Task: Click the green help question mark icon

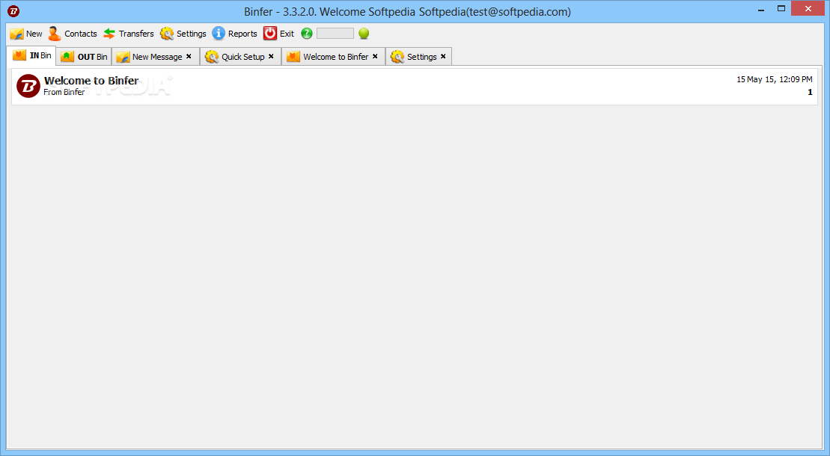Action: pyautogui.click(x=307, y=34)
